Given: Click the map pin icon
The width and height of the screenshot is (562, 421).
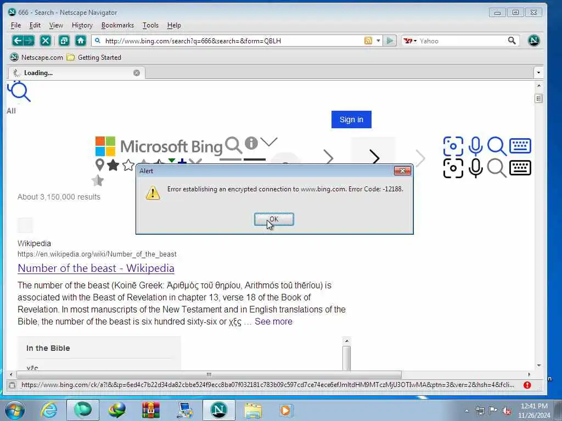Looking at the screenshot, I should [x=100, y=164].
